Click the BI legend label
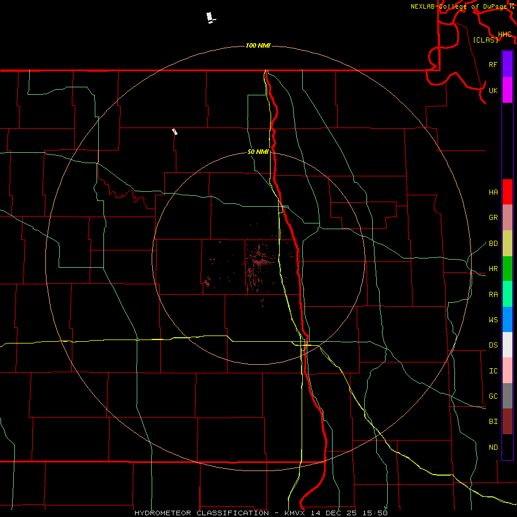517x517 pixels. 493,422
